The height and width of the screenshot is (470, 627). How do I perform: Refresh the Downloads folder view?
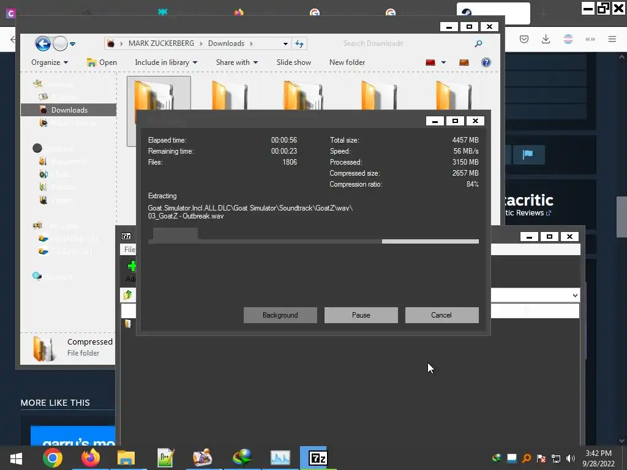click(299, 43)
